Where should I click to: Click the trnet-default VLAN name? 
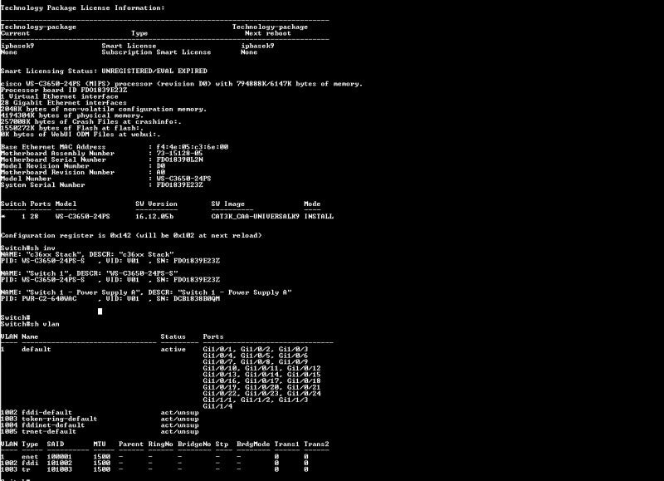pyautogui.click(x=49, y=431)
